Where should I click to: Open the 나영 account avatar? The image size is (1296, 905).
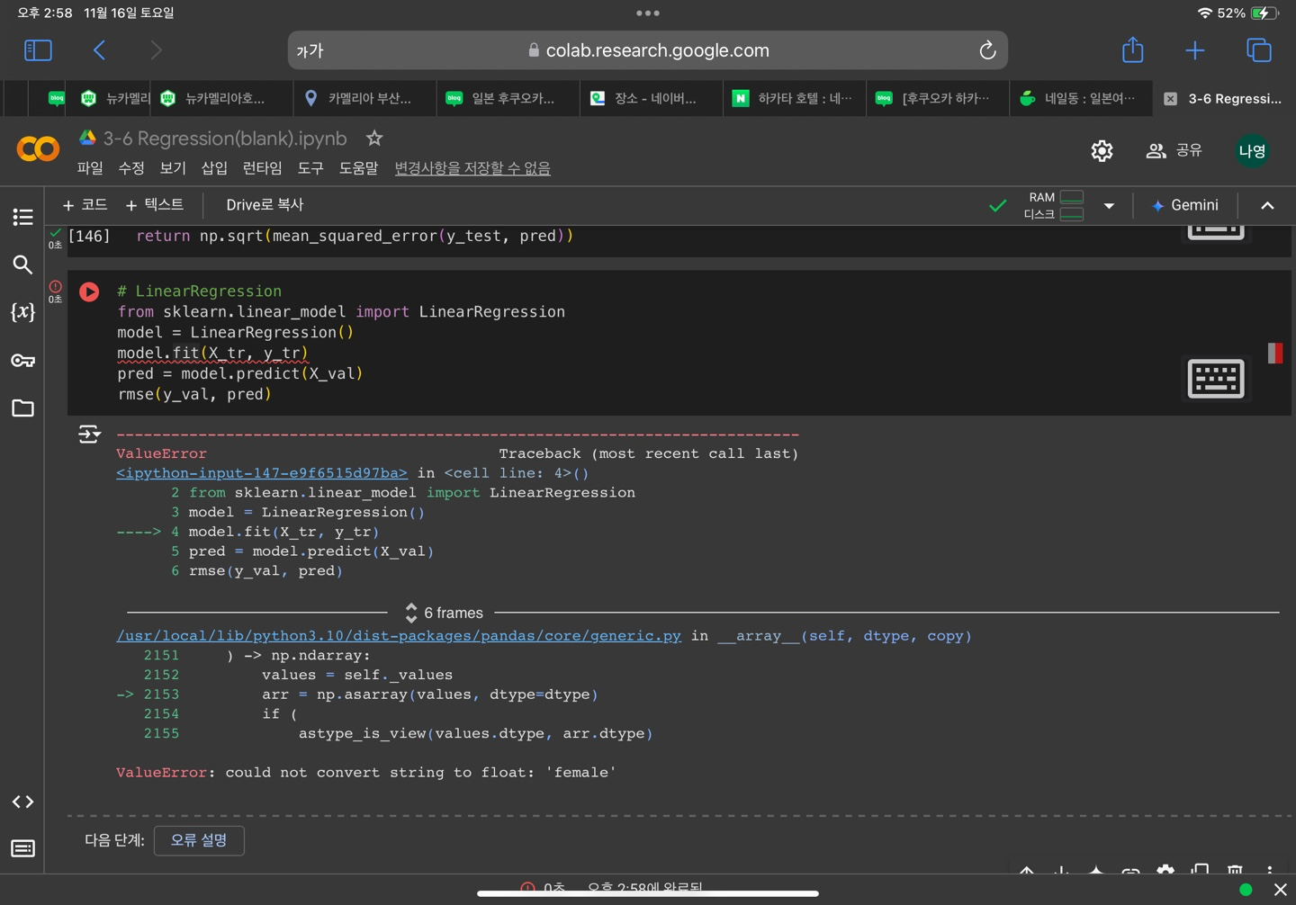click(1252, 150)
